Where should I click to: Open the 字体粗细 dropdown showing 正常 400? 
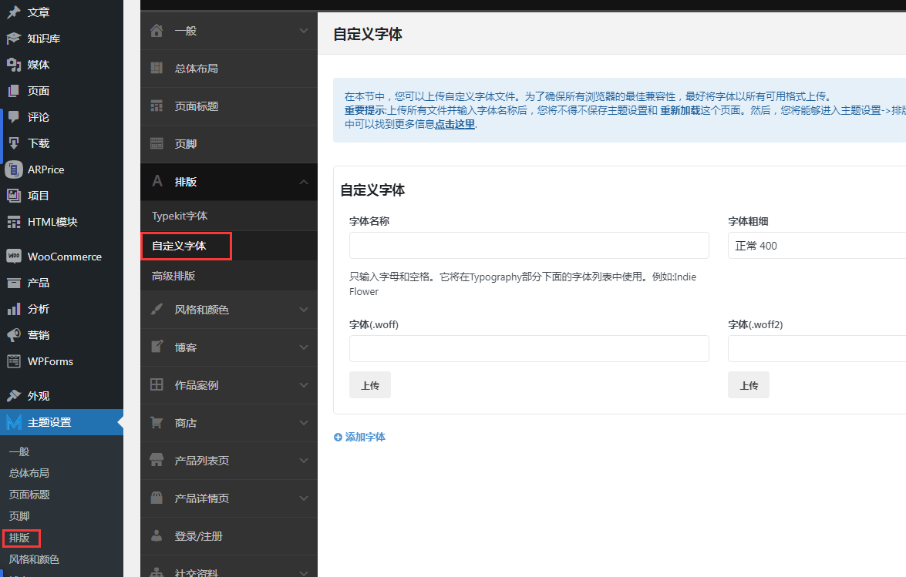point(817,245)
